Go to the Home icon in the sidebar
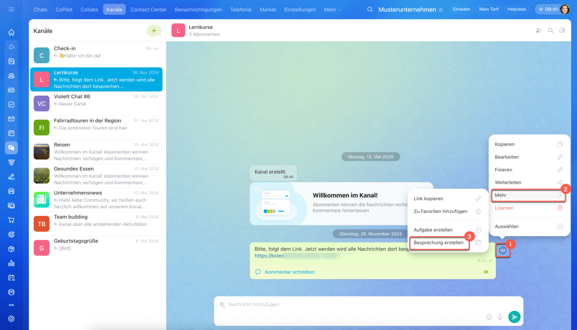Screen dimensions: 577x330 tap(11, 32)
